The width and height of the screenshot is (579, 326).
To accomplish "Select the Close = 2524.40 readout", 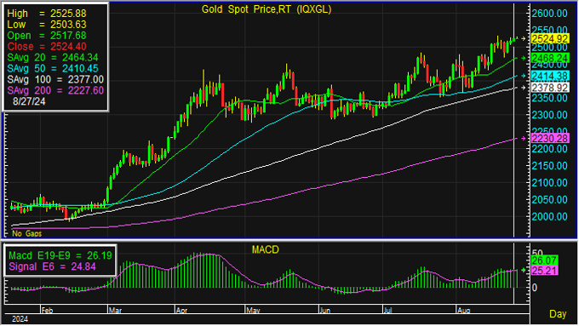I will (x=47, y=47).
